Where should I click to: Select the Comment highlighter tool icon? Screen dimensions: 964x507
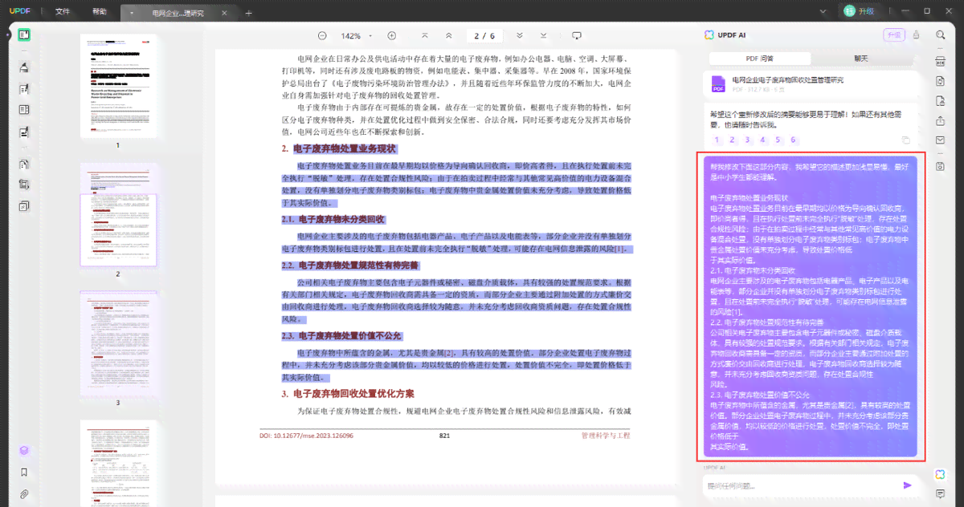(24, 67)
